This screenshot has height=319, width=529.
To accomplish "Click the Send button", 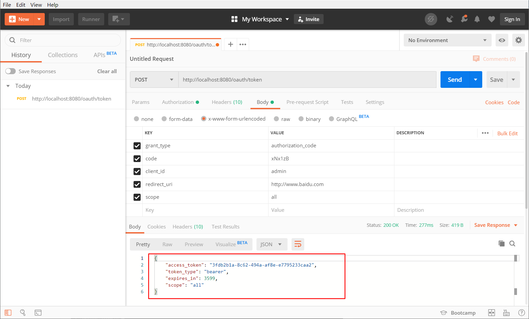I will pos(455,80).
